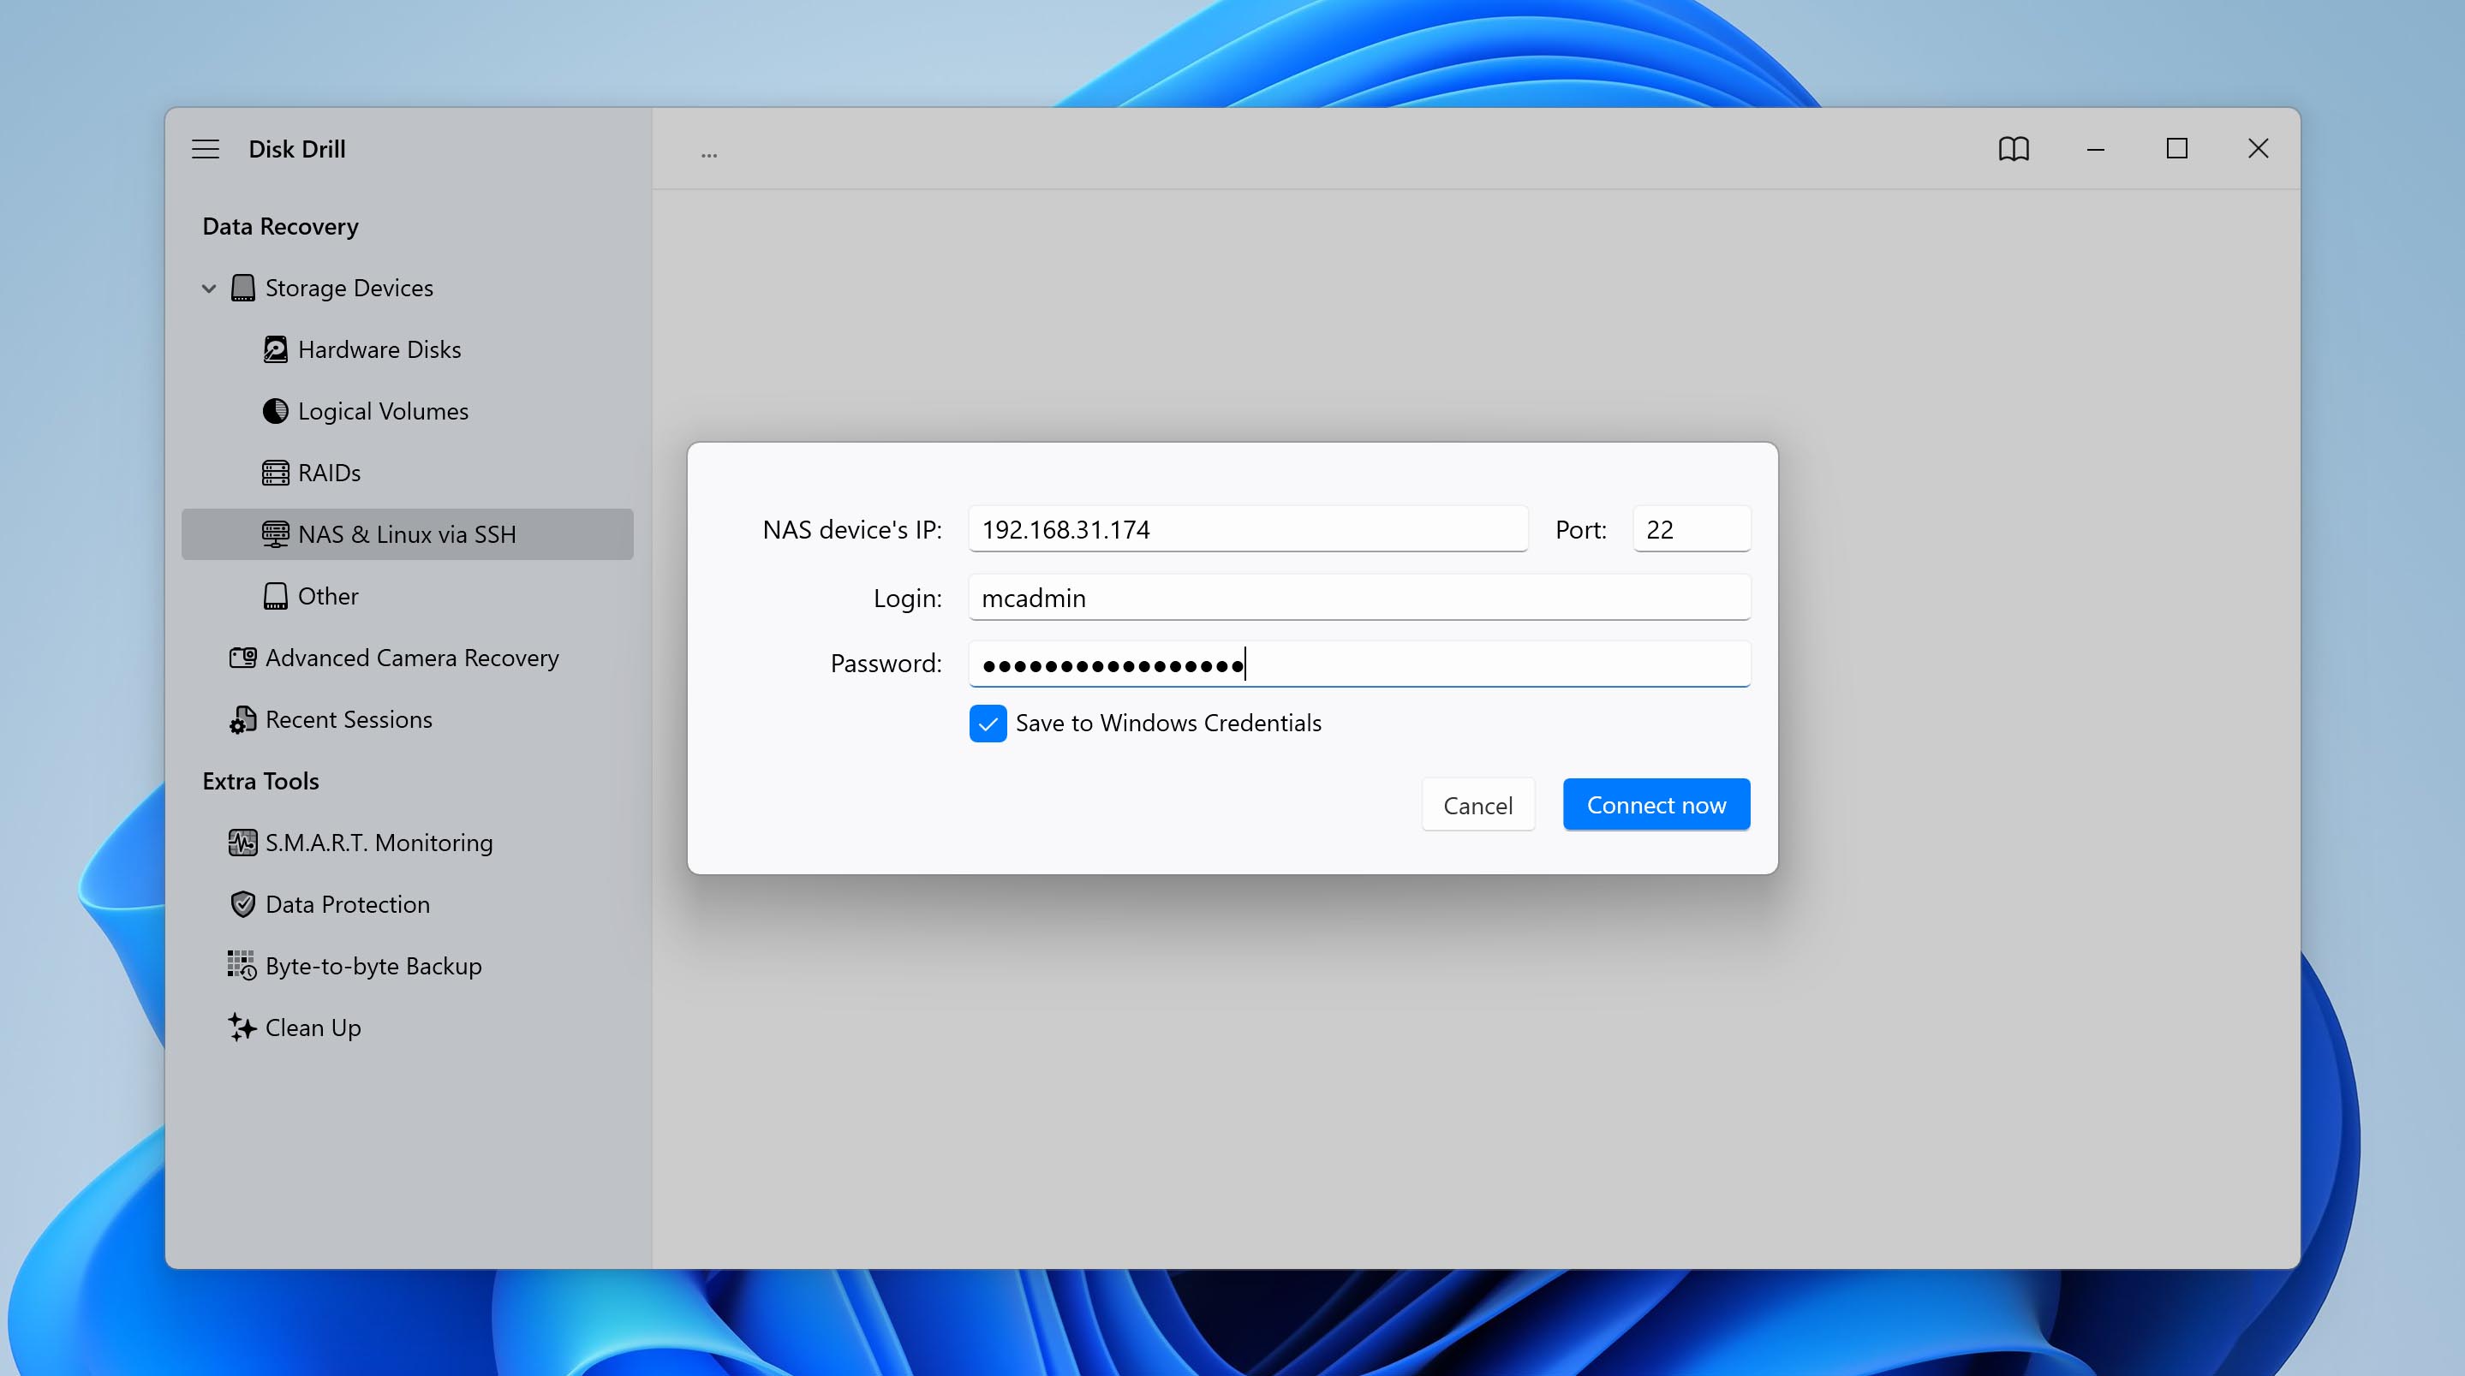Click the Other drive icon

pyautogui.click(x=276, y=596)
